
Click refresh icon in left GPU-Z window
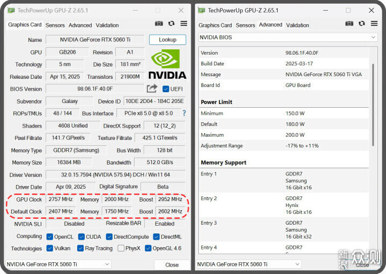(x=172, y=24)
